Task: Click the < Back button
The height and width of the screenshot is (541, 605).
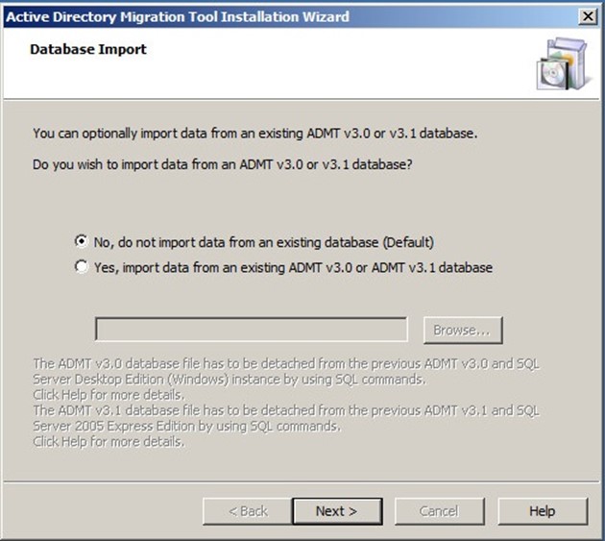Action: (248, 511)
